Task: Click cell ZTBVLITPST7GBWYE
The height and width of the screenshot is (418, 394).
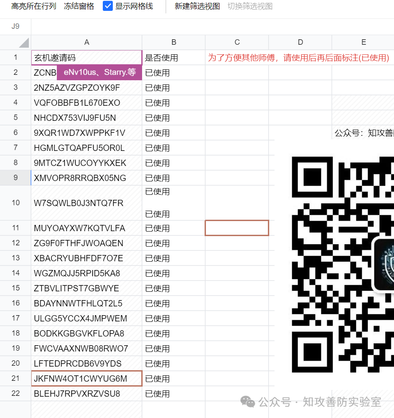Action: click(86, 288)
